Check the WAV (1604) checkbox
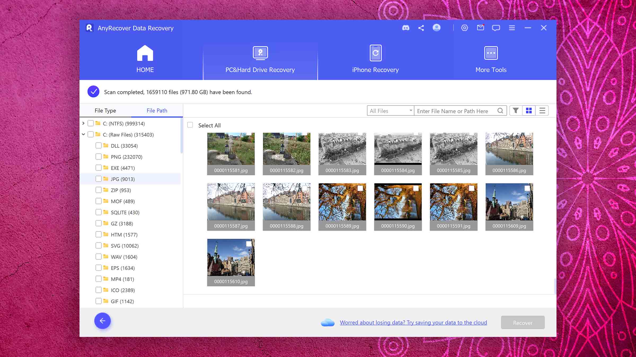 pyautogui.click(x=99, y=257)
